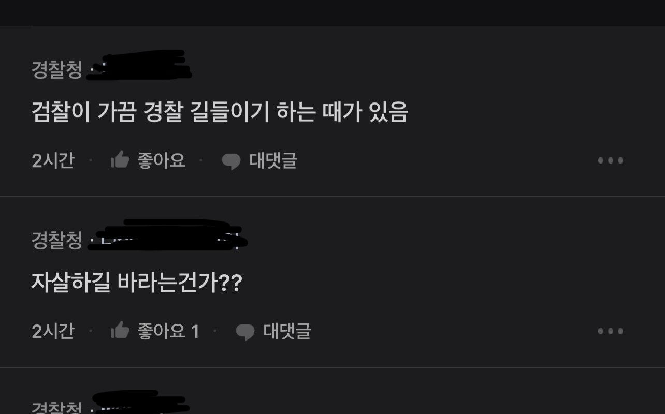Viewport: 665px width, 414px height.
Task: Click the redacted username on the first comment
Action: coord(139,65)
